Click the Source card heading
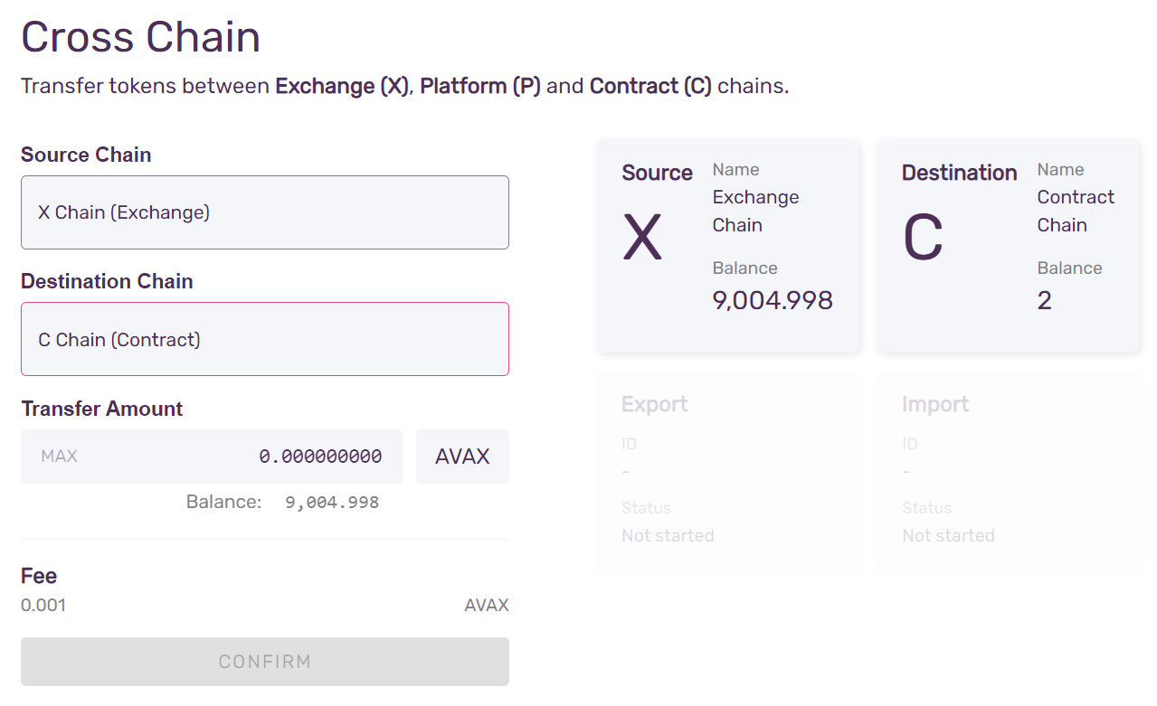Screen dimensions: 1157x706 point(657,173)
